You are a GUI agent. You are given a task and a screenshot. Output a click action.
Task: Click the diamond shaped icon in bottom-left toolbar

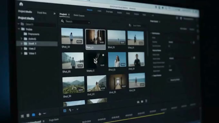40,114
